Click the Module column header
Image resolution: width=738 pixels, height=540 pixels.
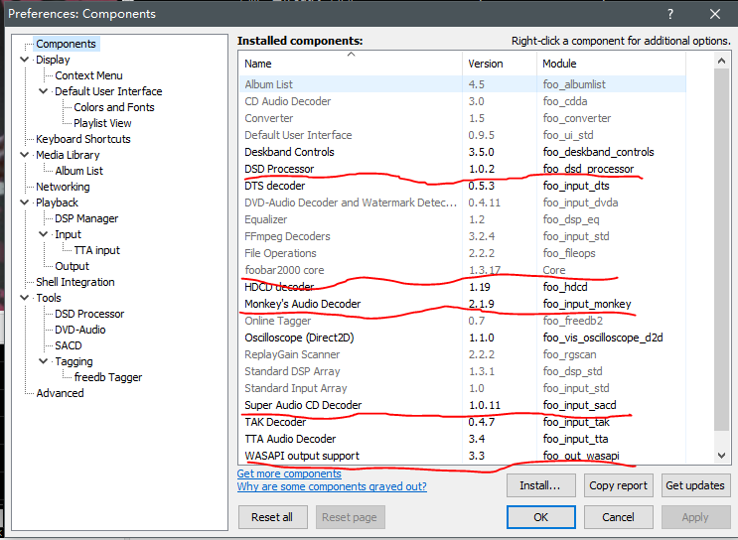(x=558, y=64)
